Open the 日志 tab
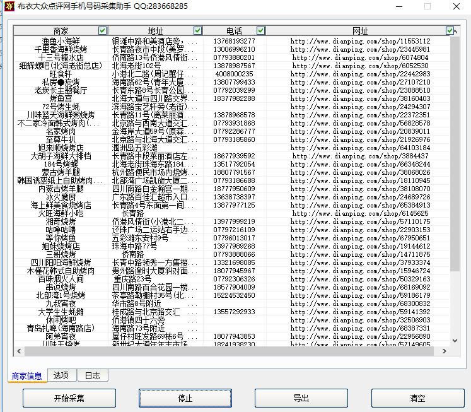Screen dimensions: 471x412 92,375
